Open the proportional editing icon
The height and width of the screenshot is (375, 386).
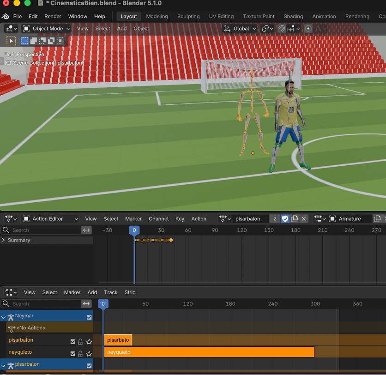pyautogui.click(x=308, y=29)
